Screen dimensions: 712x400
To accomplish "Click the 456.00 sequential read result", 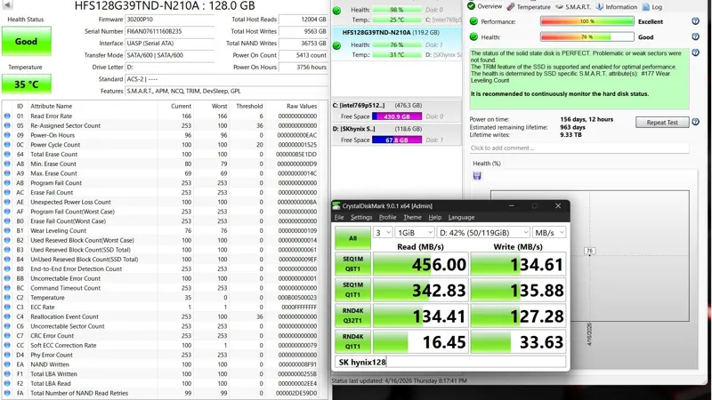I will (x=420, y=264).
